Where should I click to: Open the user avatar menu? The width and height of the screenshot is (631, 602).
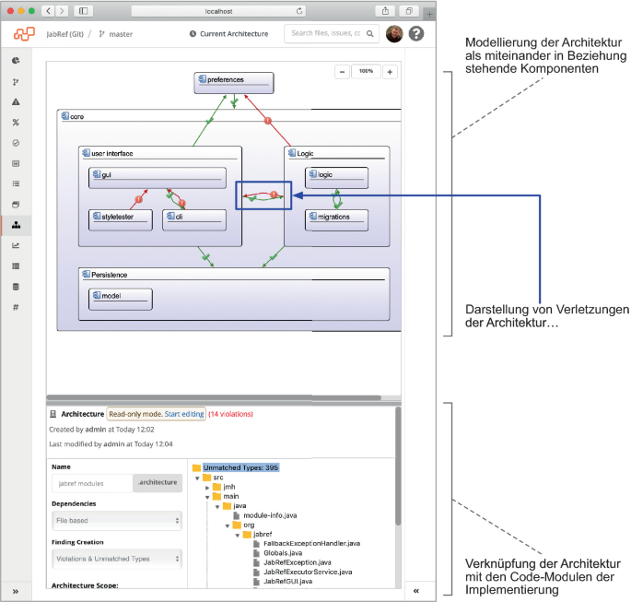[x=393, y=34]
